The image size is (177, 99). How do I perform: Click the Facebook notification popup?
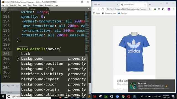click(151, 86)
